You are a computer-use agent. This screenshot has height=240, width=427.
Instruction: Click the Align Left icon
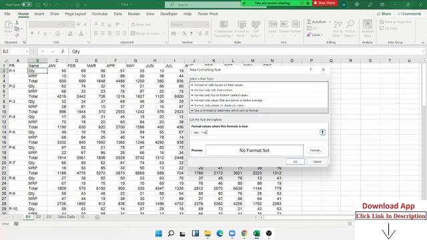[x=96, y=33]
